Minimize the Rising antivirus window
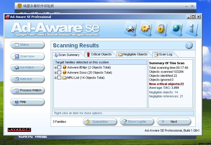 (186, 6)
